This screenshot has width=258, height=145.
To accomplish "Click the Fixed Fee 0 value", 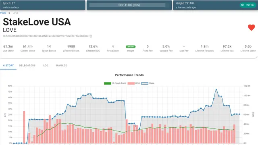I will point(148,47).
